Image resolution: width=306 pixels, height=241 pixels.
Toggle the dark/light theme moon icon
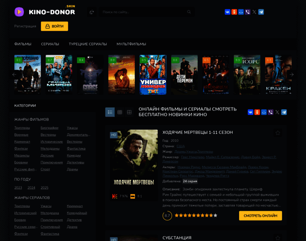click(x=92, y=12)
